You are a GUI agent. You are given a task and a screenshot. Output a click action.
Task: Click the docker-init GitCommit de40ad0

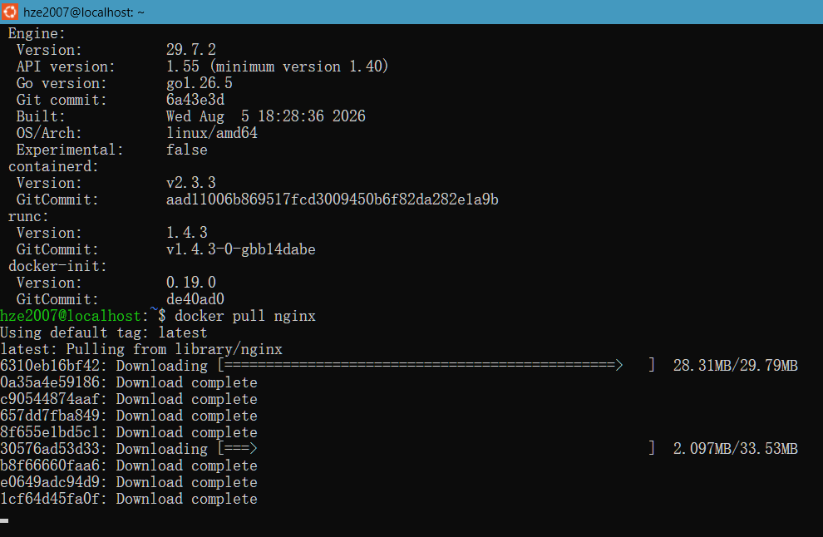pyautogui.click(x=195, y=299)
